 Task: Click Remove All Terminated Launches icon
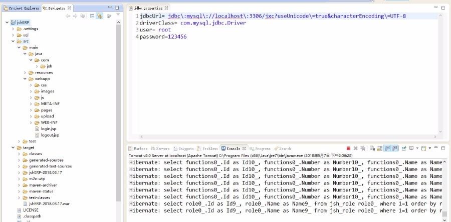pyautogui.click(x=363, y=148)
